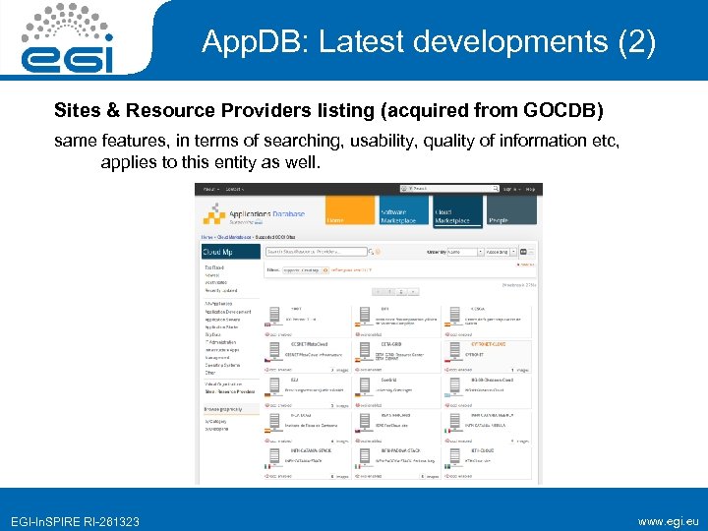
Task: Click the IFCA-LCG2 server icon
Action: (x=274, y=421)
